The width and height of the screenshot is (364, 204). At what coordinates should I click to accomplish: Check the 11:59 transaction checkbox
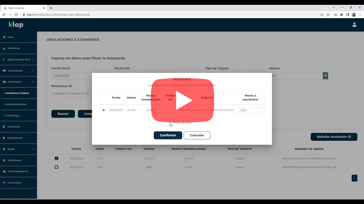tap(56, 167)
